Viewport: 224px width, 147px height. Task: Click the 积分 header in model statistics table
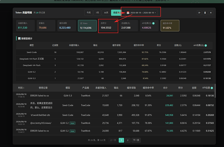(x=159, y=45)
